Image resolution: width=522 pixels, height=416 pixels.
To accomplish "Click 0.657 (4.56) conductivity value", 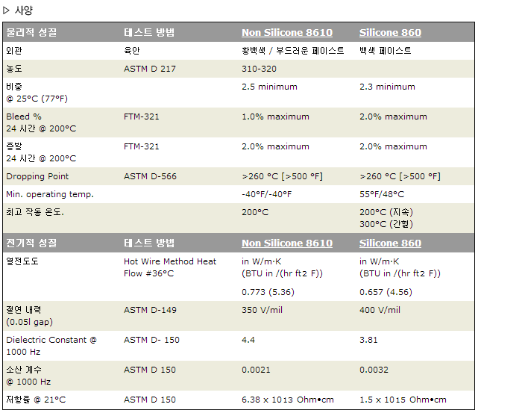I will (x=386, y=292).
